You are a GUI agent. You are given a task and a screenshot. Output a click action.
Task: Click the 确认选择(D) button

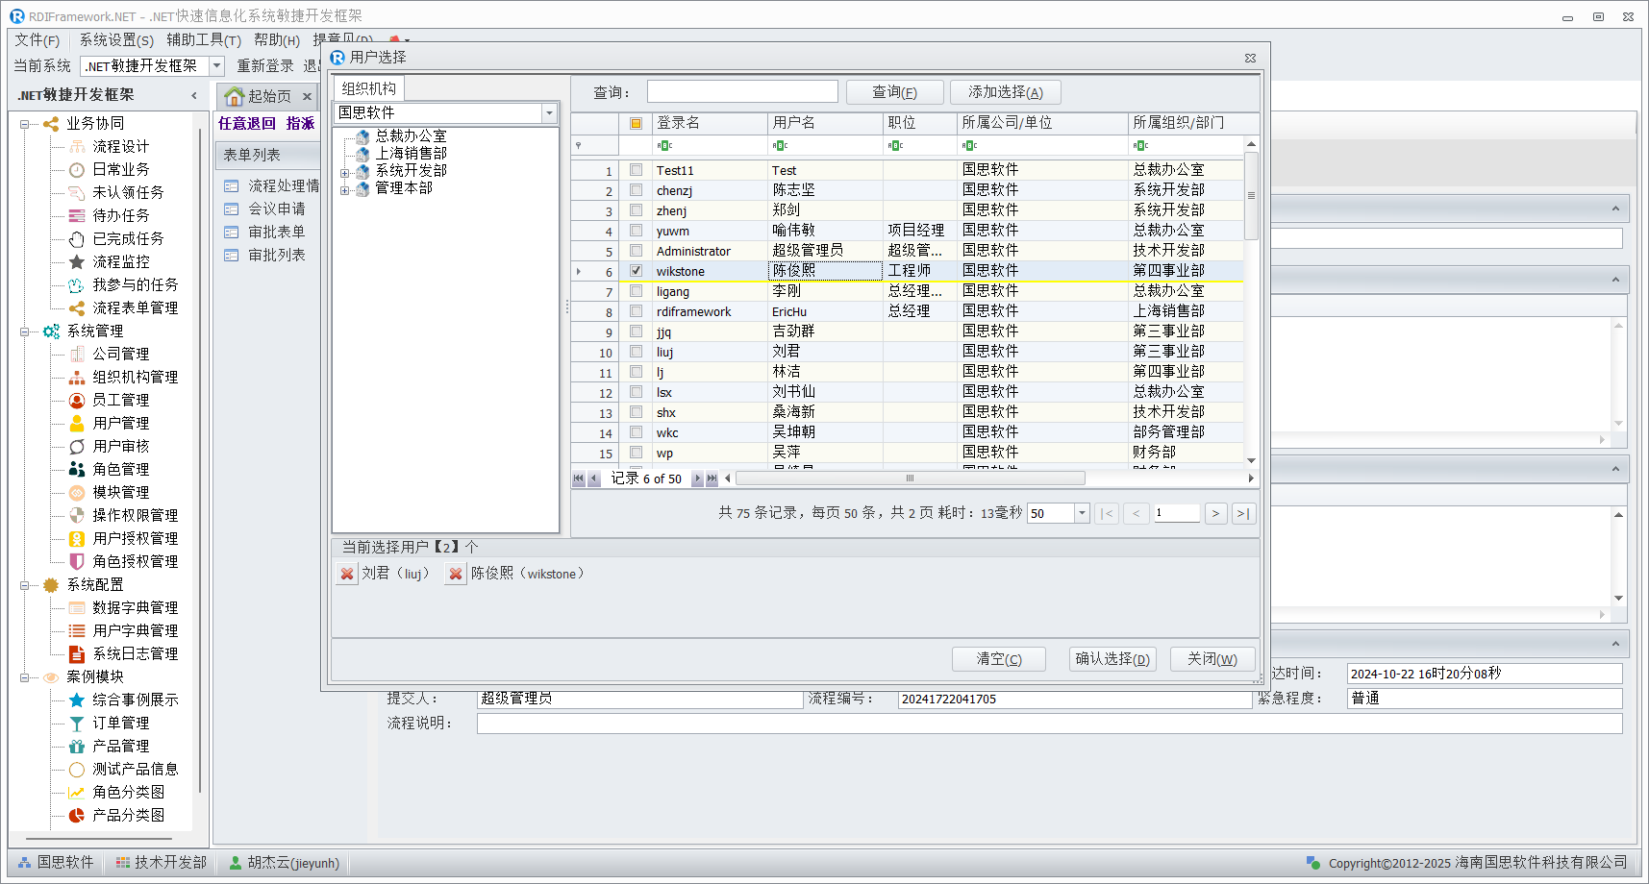click(1112, 658)
